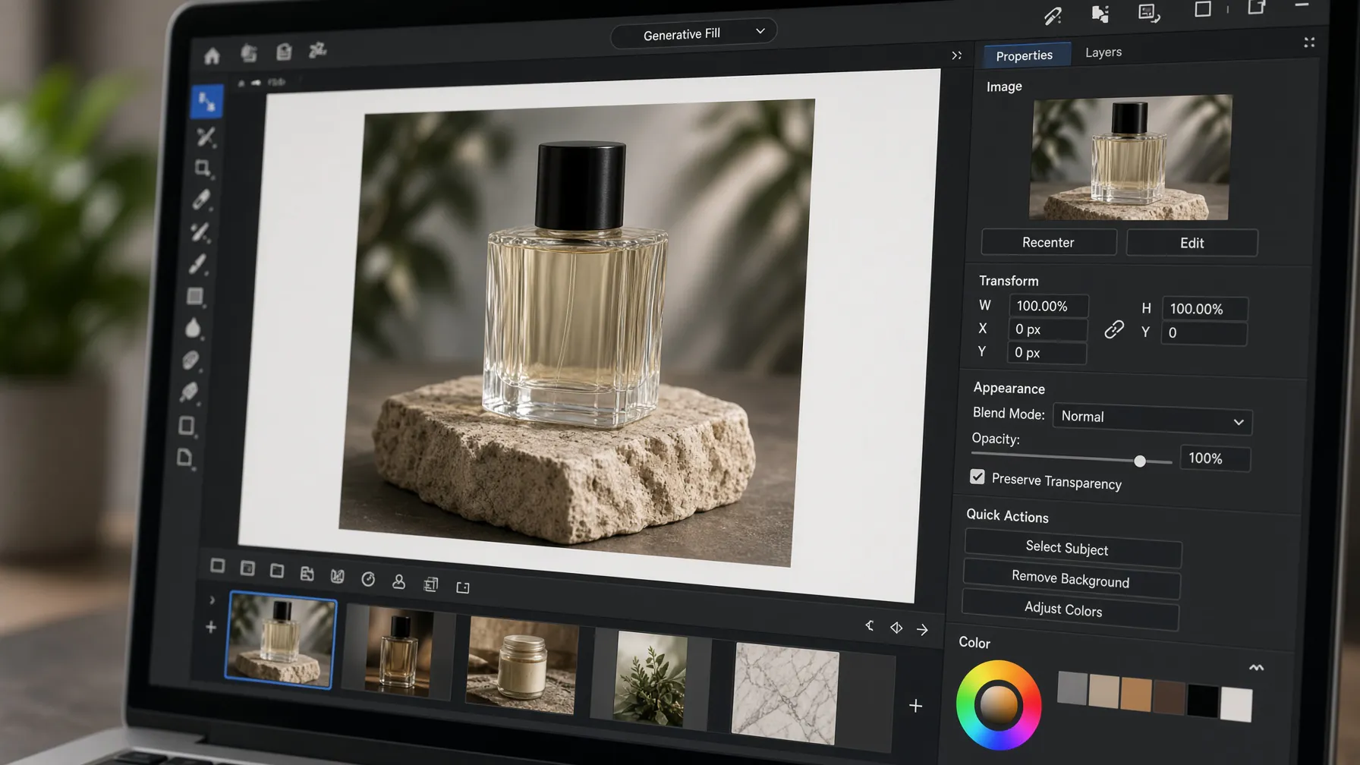The height and width of the screenshot is (765, 1360).
Task: Click the Edit button
Action: point(1192,243)
